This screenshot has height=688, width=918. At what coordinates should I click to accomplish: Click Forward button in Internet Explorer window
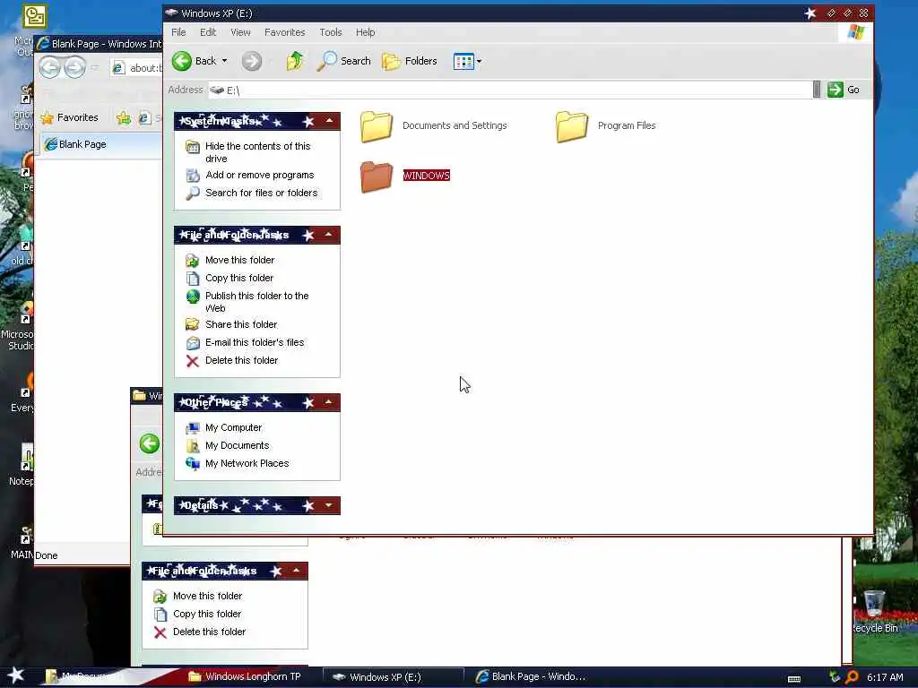pos(75,68)
